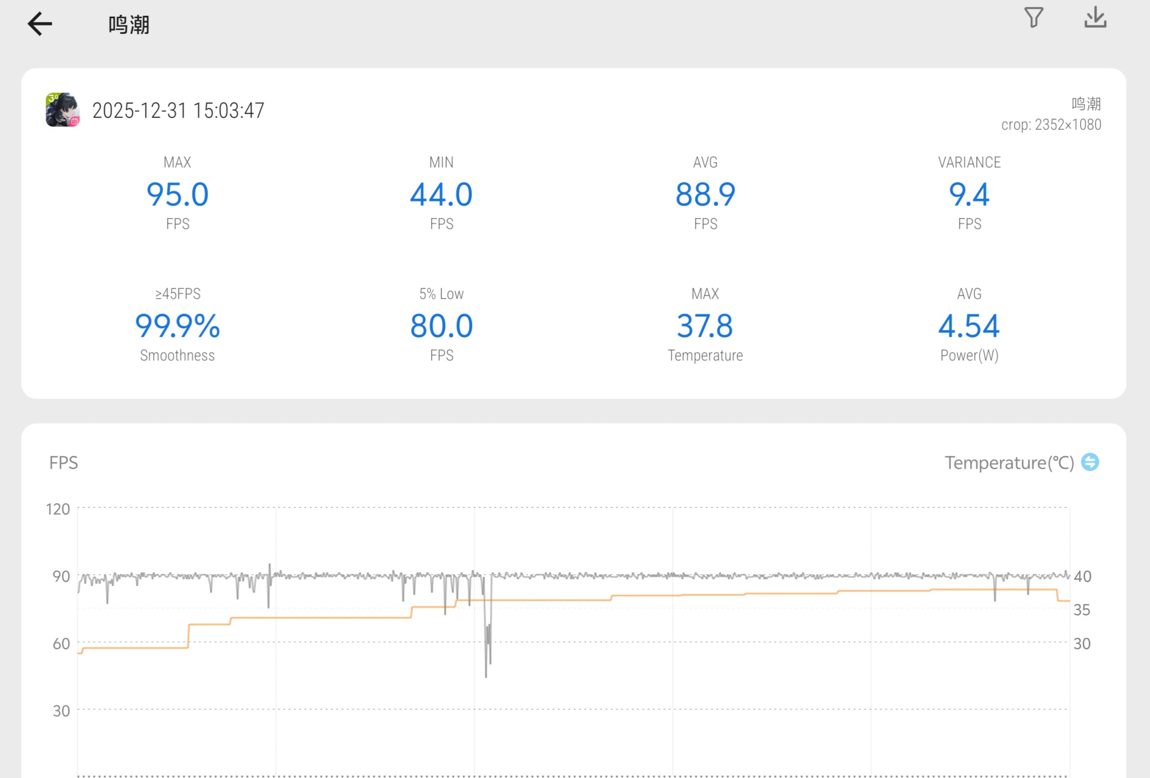The width and height of the screenshot is (1150, 778).
Task: Tap the download report icon
Action: click(1095, 18)
